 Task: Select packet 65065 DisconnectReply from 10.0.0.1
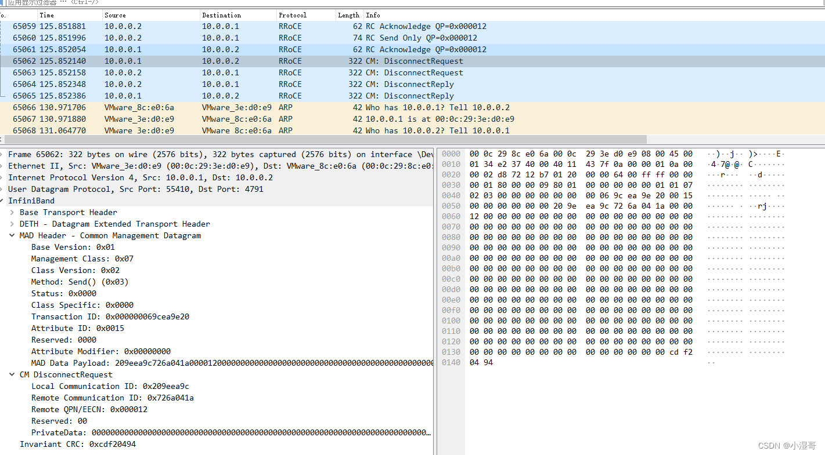[412, 96]
